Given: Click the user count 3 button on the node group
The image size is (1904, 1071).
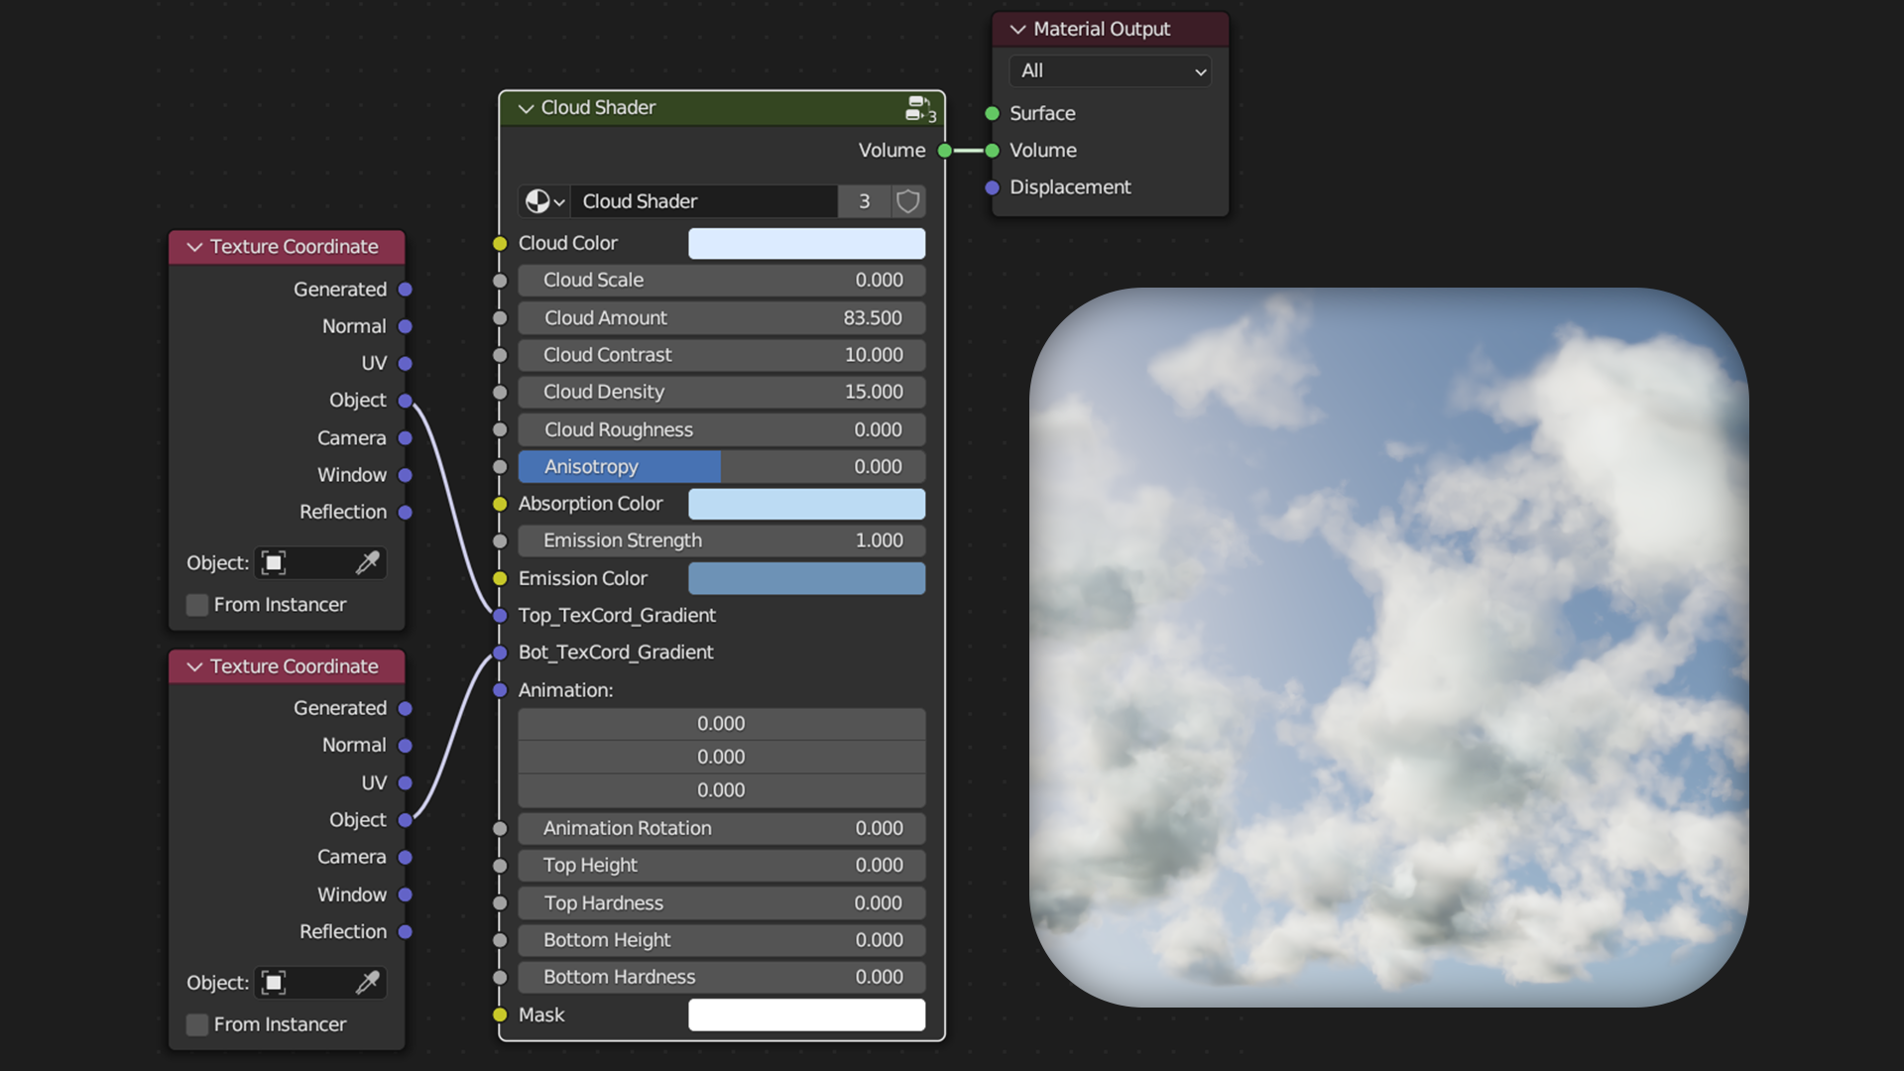Looking at the screenshot, I should pyautogui.click(x=864, y=201).
